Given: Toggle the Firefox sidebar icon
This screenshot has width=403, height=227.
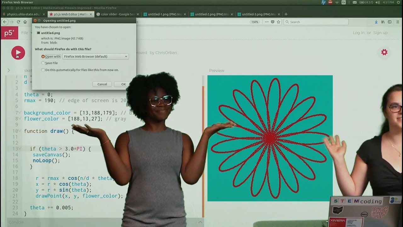Looking at the screenshot, I should (x=389, y=22).
